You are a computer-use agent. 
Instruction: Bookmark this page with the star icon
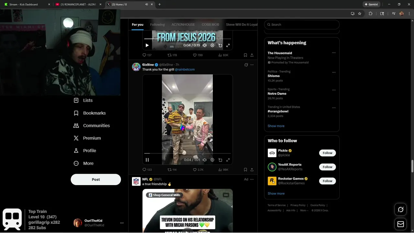pos(360,14)
